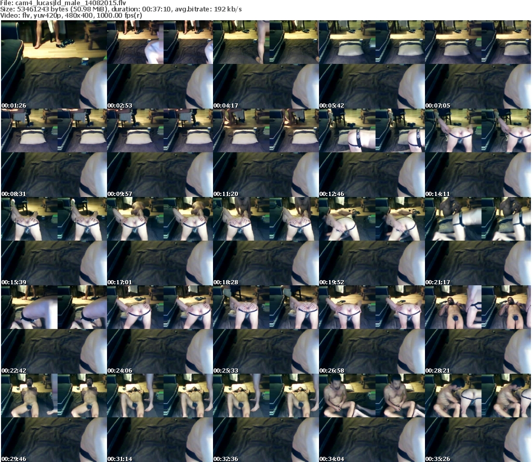Open the frame stamped 00:32:36

[x=265, y=418]
